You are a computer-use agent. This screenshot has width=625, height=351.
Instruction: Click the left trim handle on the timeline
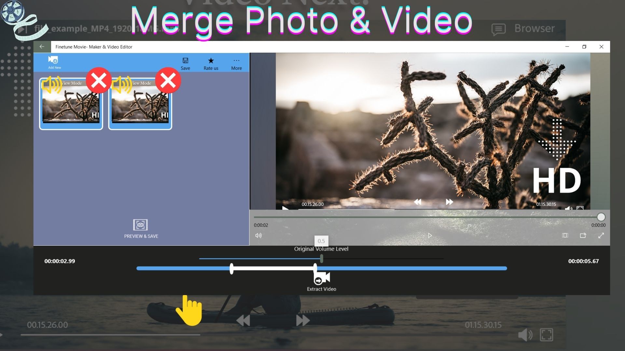pyautogui.click(x=231, y=268)
